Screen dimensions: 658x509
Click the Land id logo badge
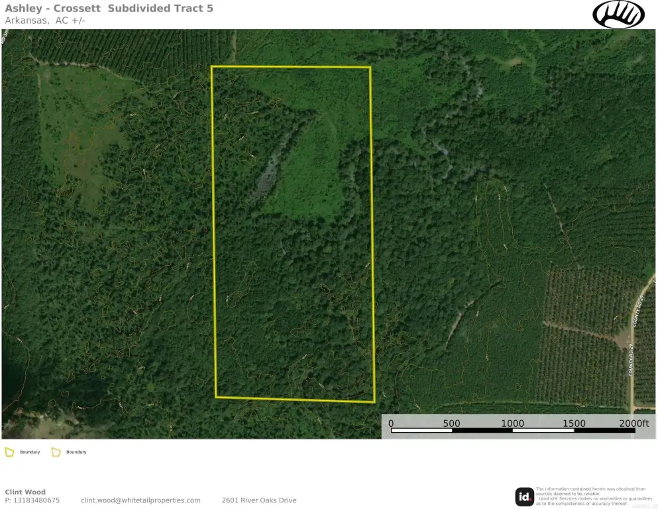click(524, 496)
